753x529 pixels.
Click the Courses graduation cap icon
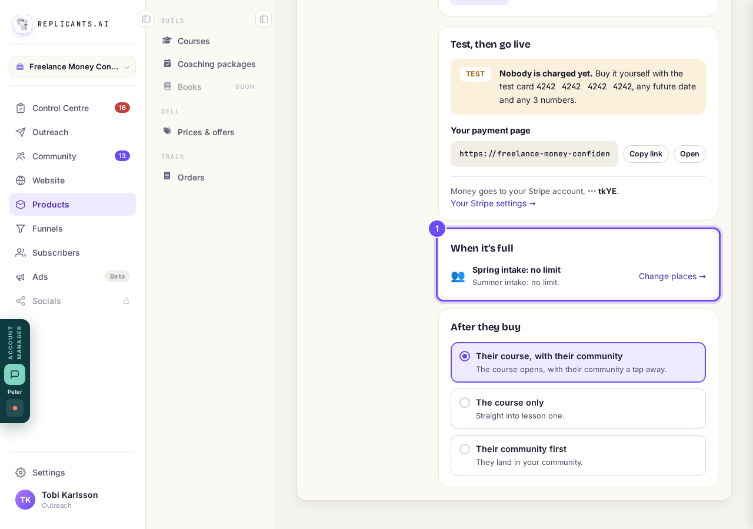tap(167, 41)
